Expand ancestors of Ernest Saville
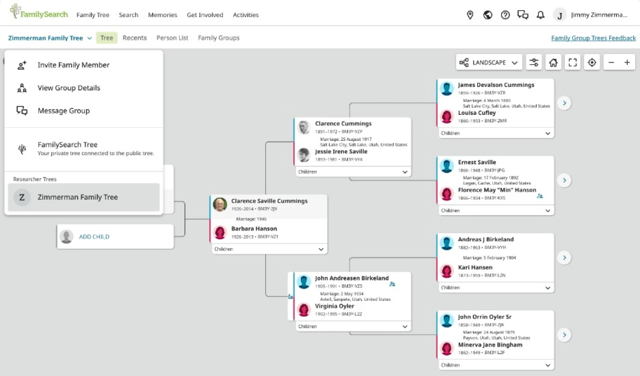The width and height of the screenshot is (640, 376). tap(564, 180)
